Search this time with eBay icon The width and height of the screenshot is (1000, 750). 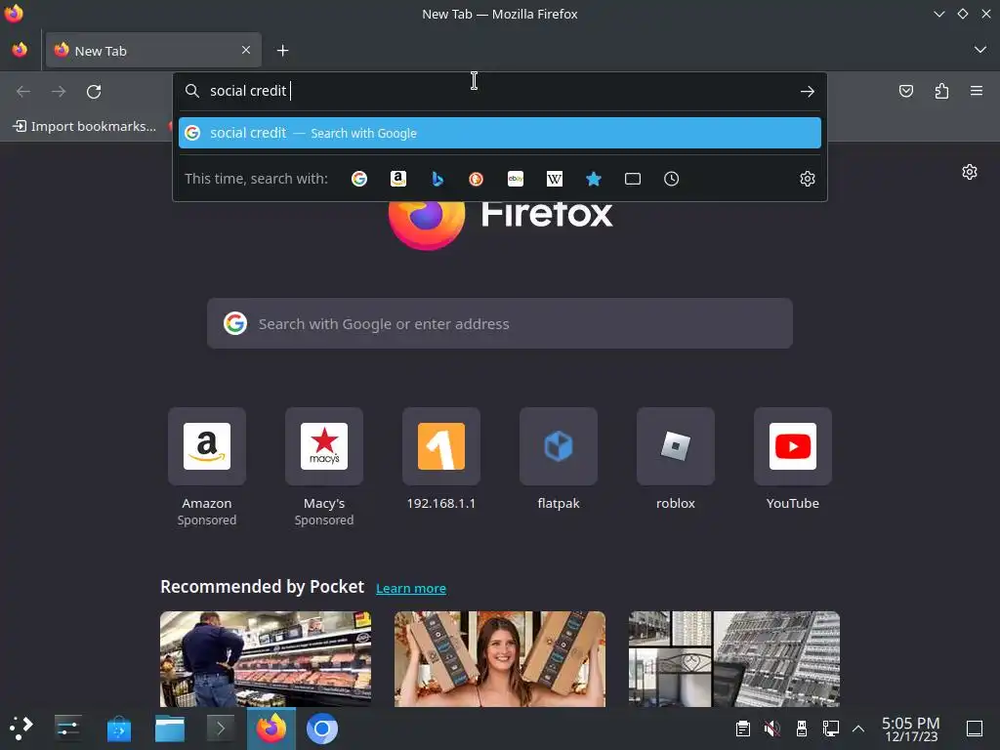tap(516, 179)
